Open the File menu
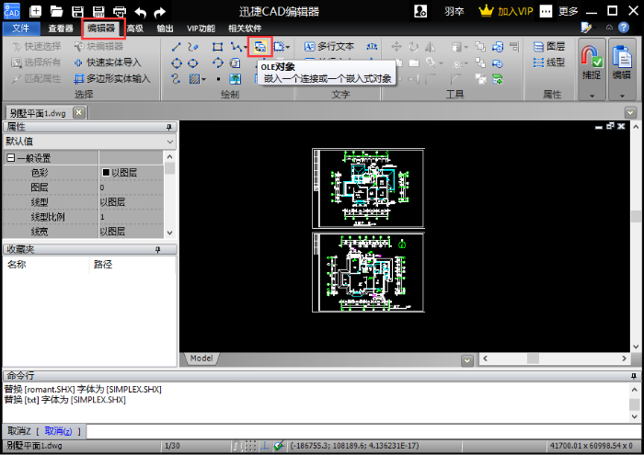Image resolution: width=644 pixels, height=455 pixels. pos(21,28)
